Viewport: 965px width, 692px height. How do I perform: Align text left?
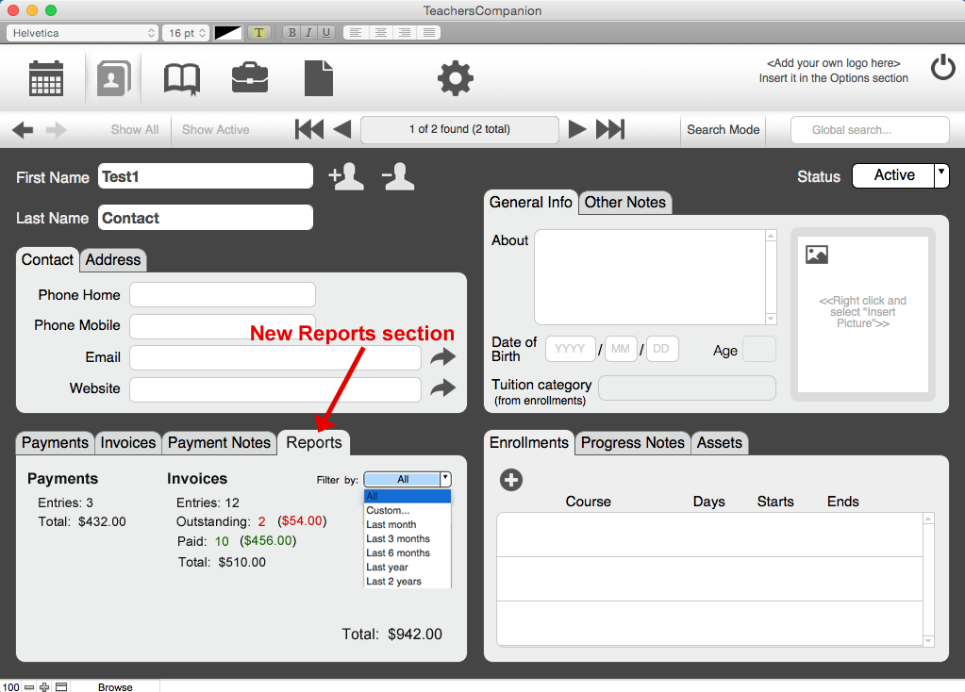pyautogui.click(x=355, y=33)
